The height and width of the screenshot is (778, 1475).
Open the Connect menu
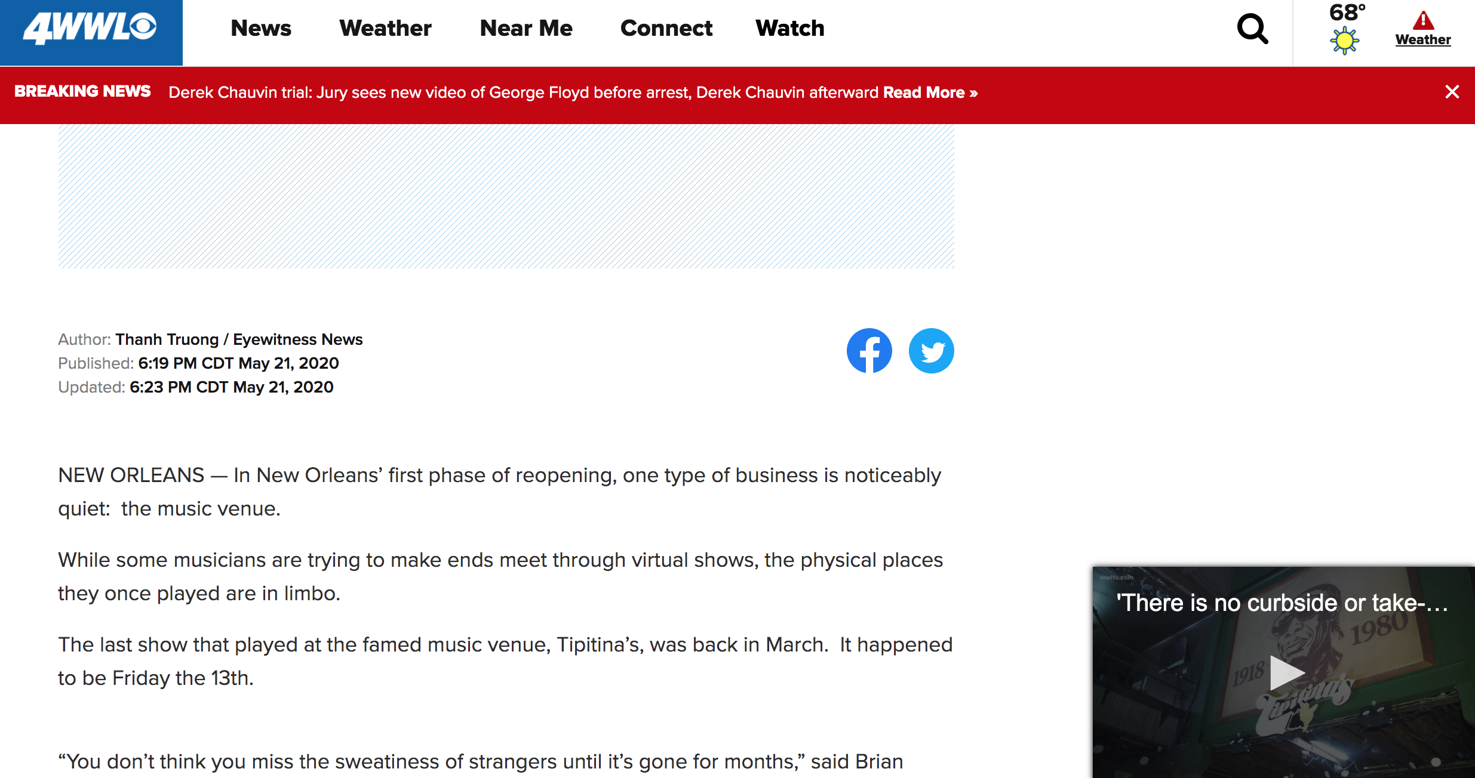666,29
